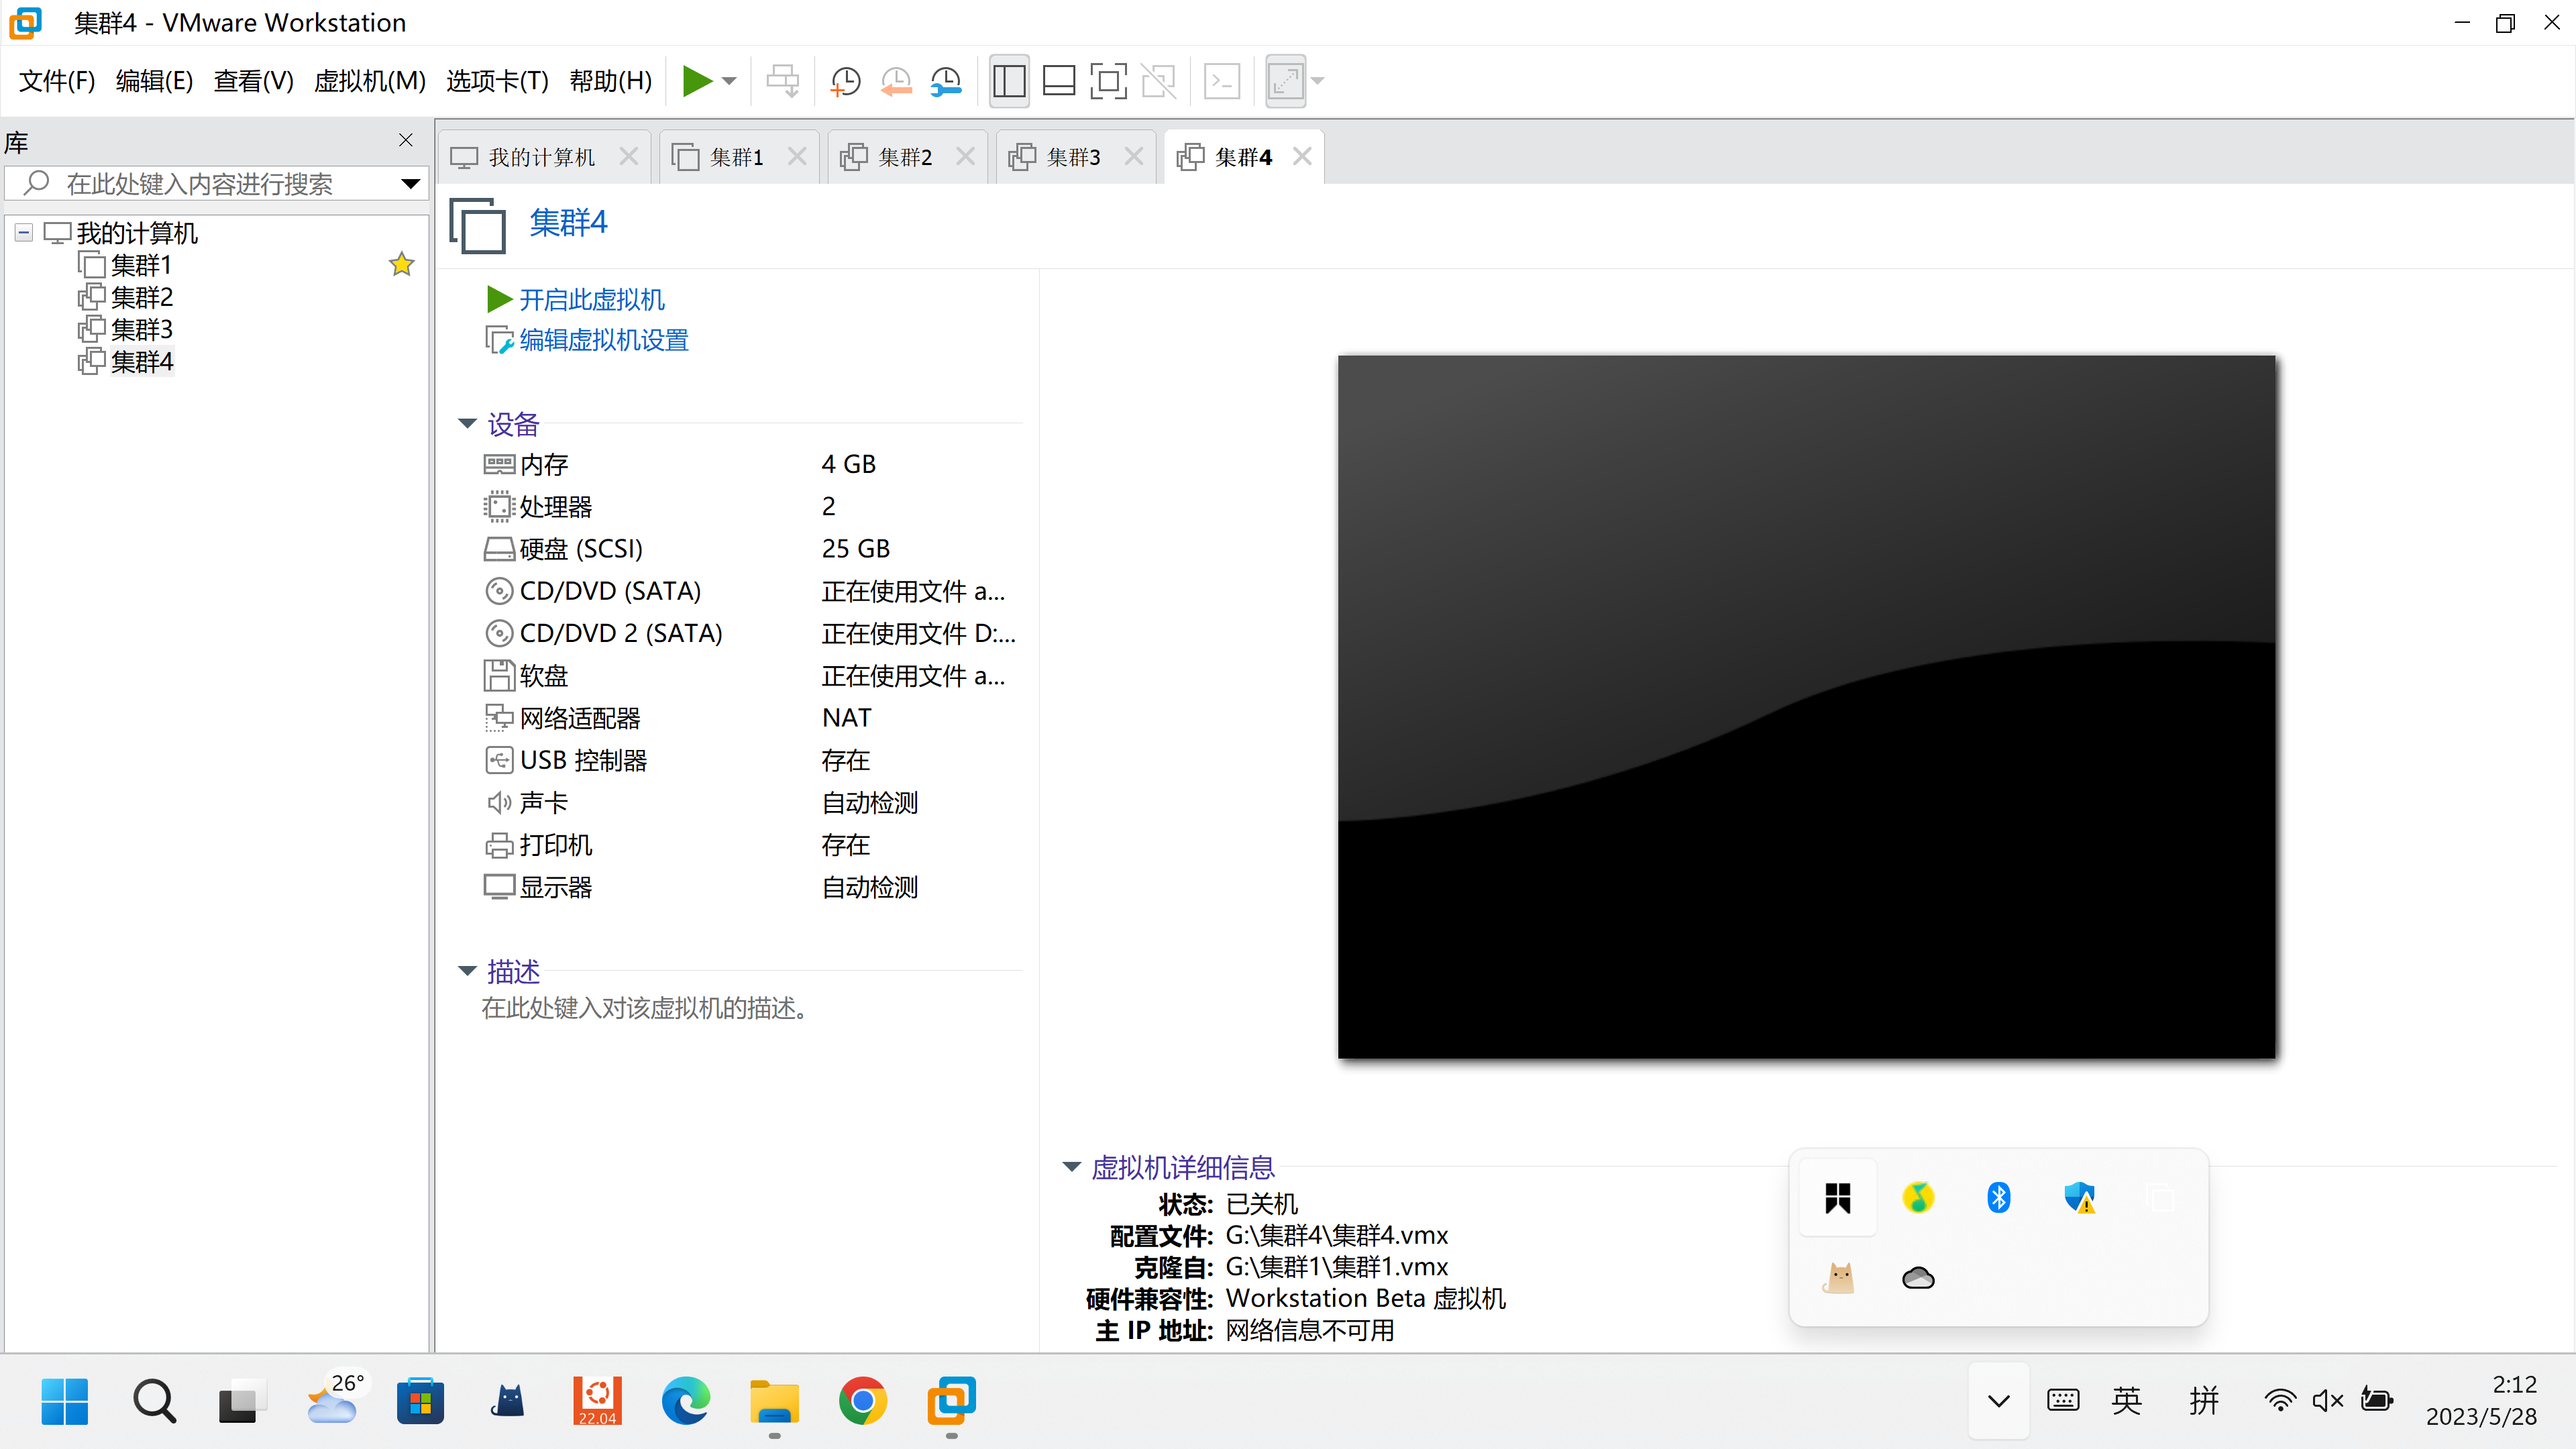This screenshot has height=1449, width=2576.
Task: Toggle the thumbnail bar view icon
Action: (1059, 81)
